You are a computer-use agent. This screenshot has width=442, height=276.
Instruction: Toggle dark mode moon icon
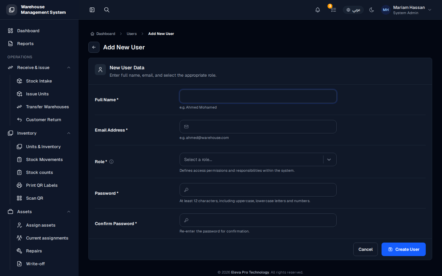point(372,10)
